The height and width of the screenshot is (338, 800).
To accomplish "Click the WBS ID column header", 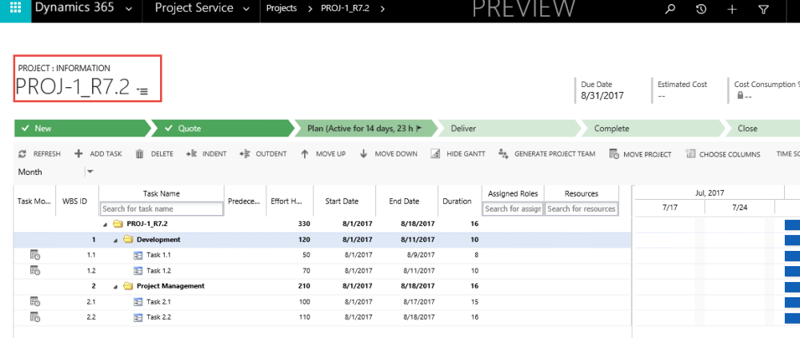I will 74,201.
